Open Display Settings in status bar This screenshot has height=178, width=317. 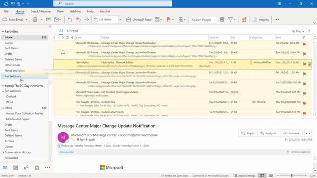[244, 176]
